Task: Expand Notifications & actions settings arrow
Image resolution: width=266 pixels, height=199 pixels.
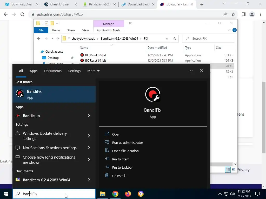Action: [x=89, y=148]
